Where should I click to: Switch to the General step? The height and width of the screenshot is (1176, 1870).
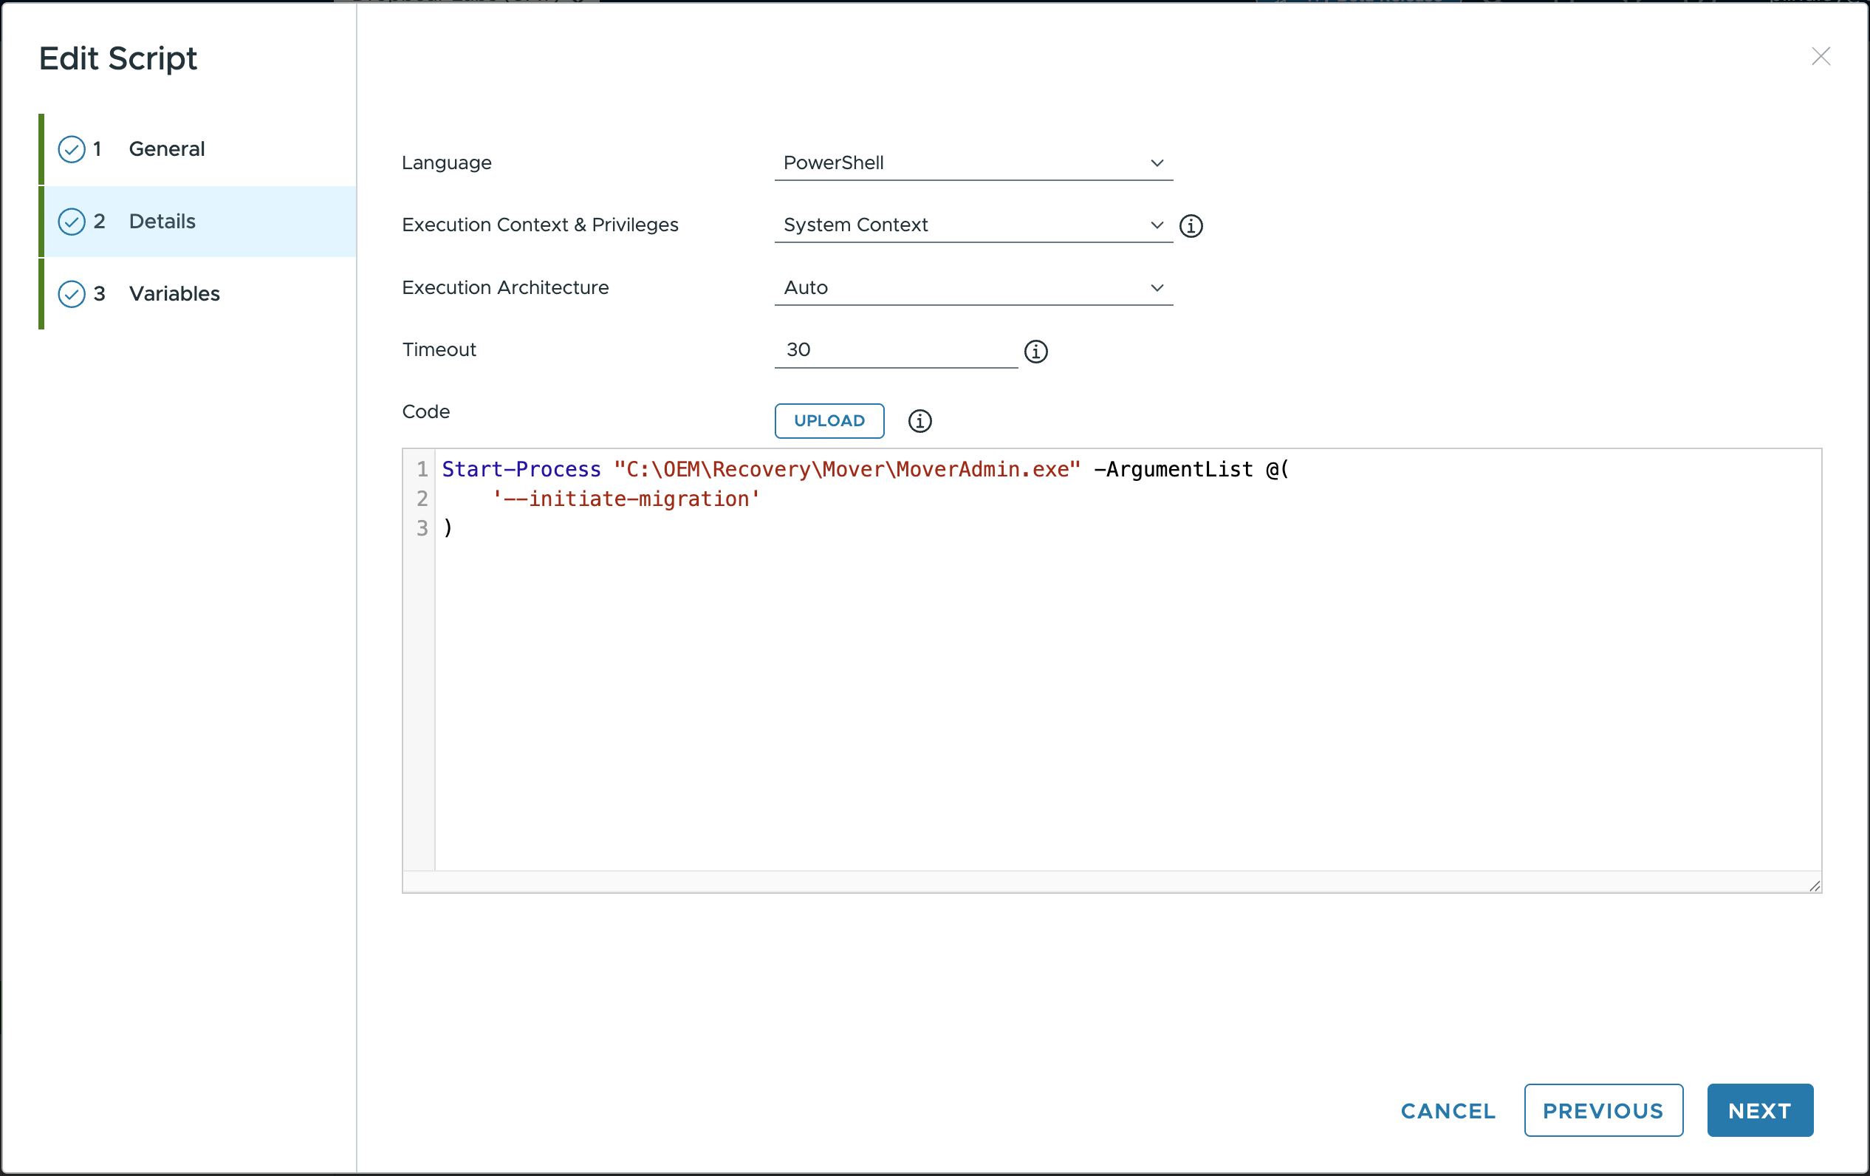click(167, 149)
